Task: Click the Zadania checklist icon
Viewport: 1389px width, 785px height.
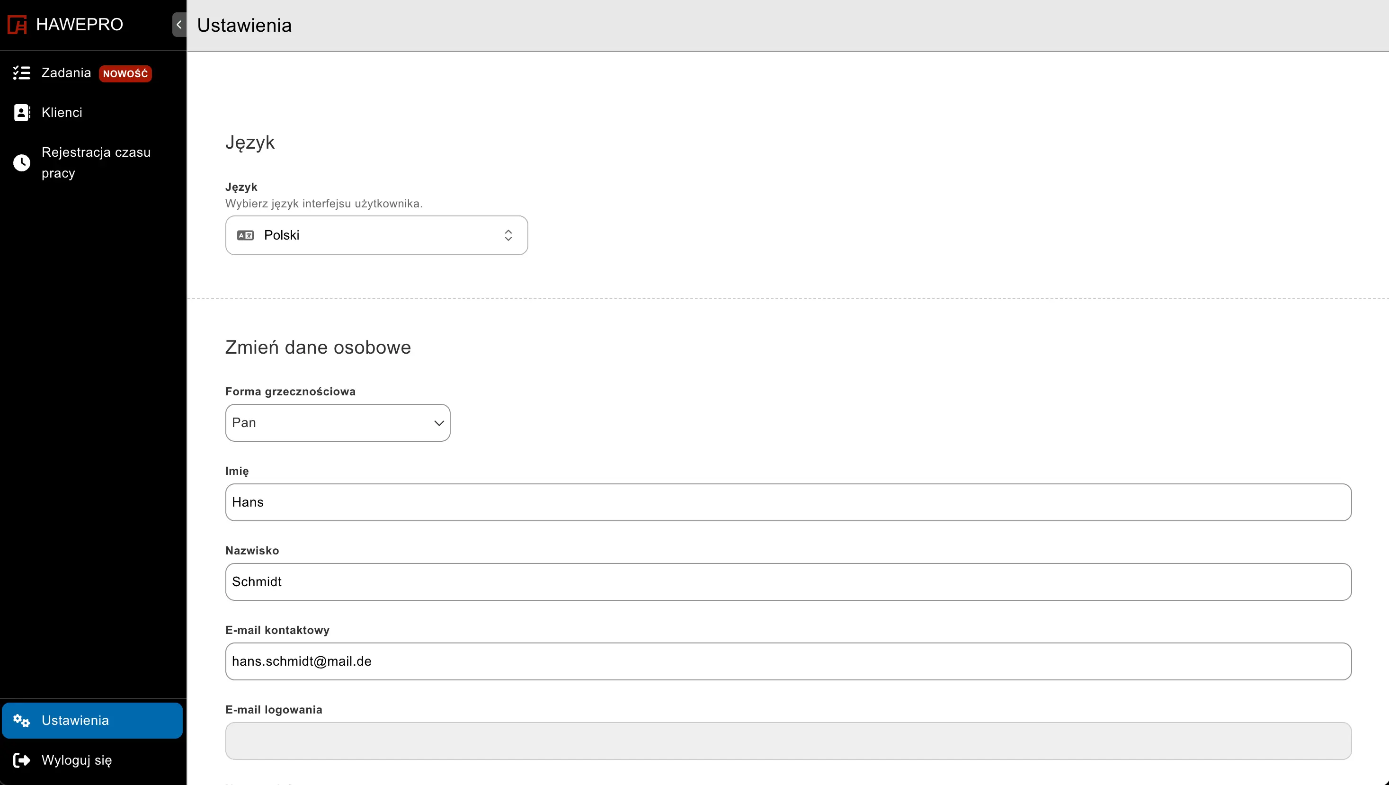Action: tap(22, 73)
